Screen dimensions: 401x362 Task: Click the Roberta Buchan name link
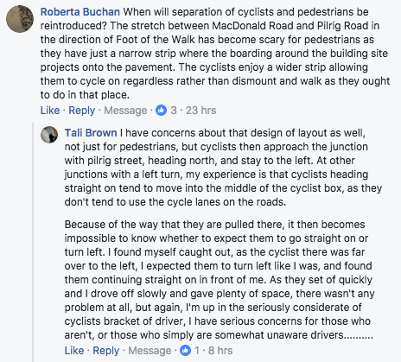point(80,12)
